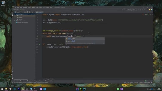This screenshot has height=91, width=162.
Task: Open Yandex Browser from the taskbar
Action: pyautogui.click(x=10, y=89)
